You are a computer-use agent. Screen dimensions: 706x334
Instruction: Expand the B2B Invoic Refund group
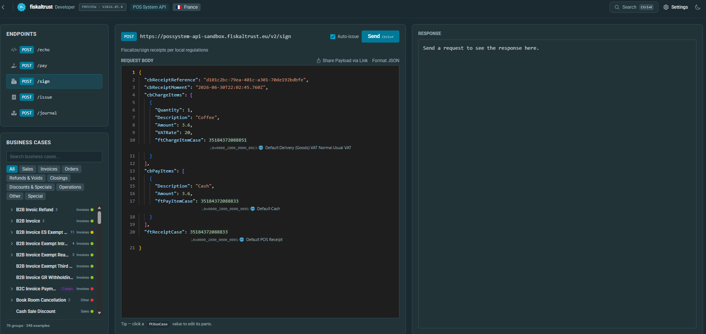click(x=12, y=210)
